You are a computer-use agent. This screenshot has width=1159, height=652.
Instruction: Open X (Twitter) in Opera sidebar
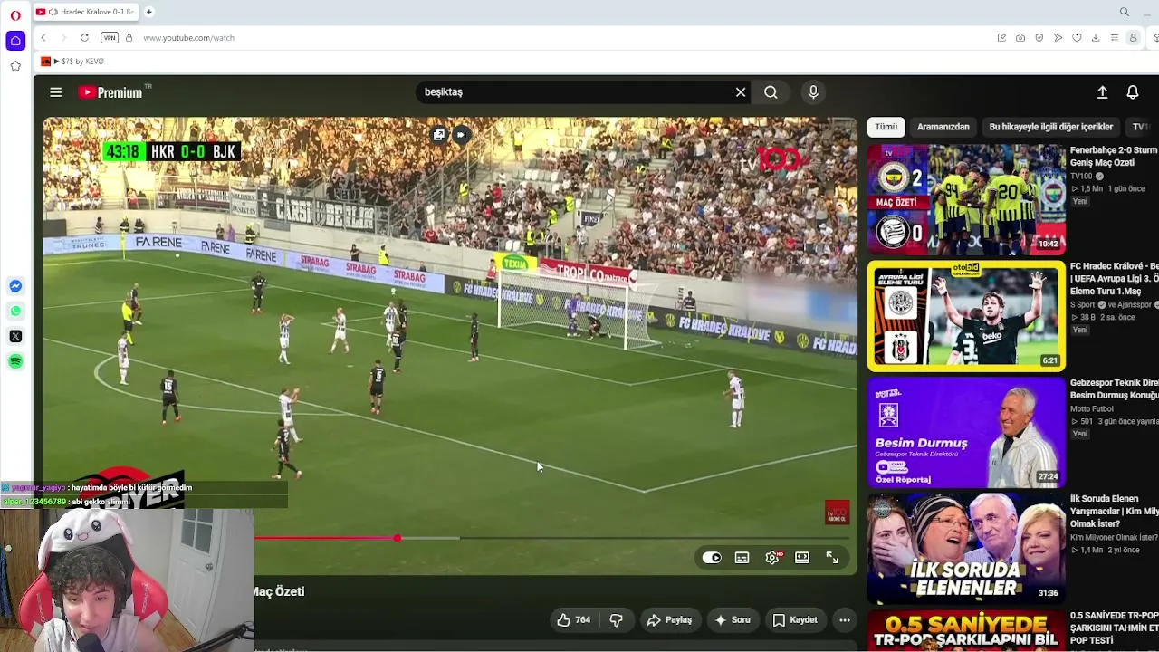tap(15, 336)
